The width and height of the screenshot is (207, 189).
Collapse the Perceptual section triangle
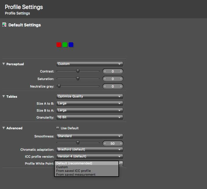tap(4, 64)
